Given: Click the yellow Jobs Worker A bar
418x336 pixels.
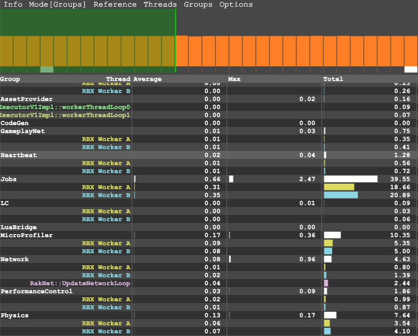Looking at the screenshot, I should 339,187.
